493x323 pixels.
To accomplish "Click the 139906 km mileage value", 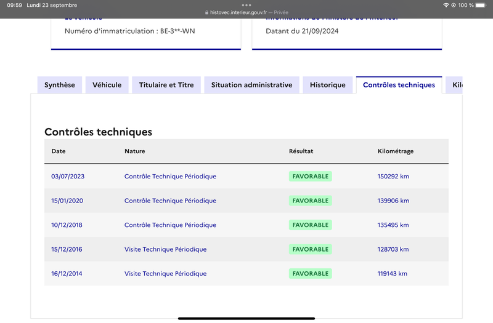I will point(393,201).
